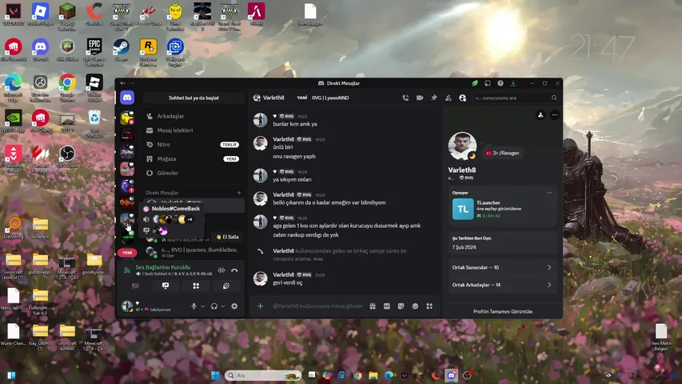The width and height of the screenshot is (682, 384).
Task: Click the search box in chat header
Action: click(516, 98)
